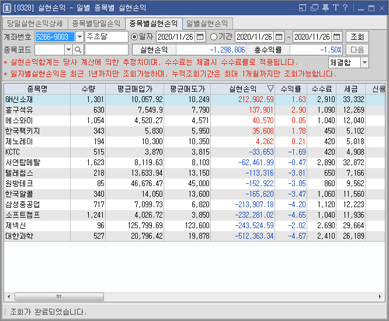Click the 다음 button
This screenshot has width=389, height=321.
coord(357,50)
